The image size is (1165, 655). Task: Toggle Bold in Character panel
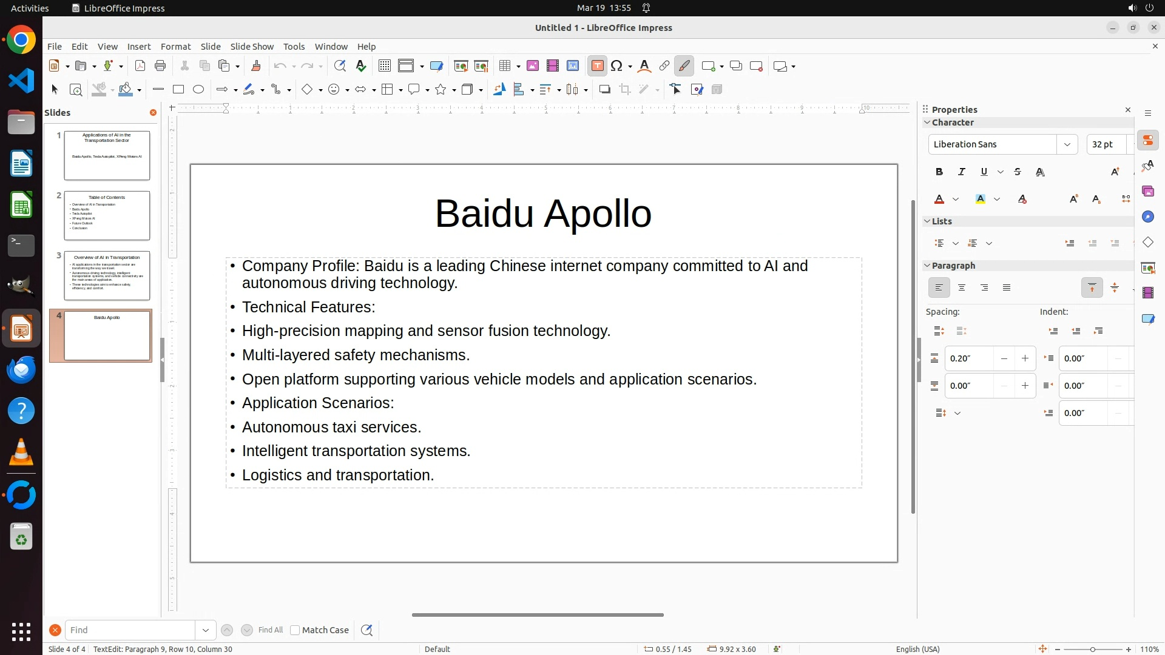coord(939,172)
